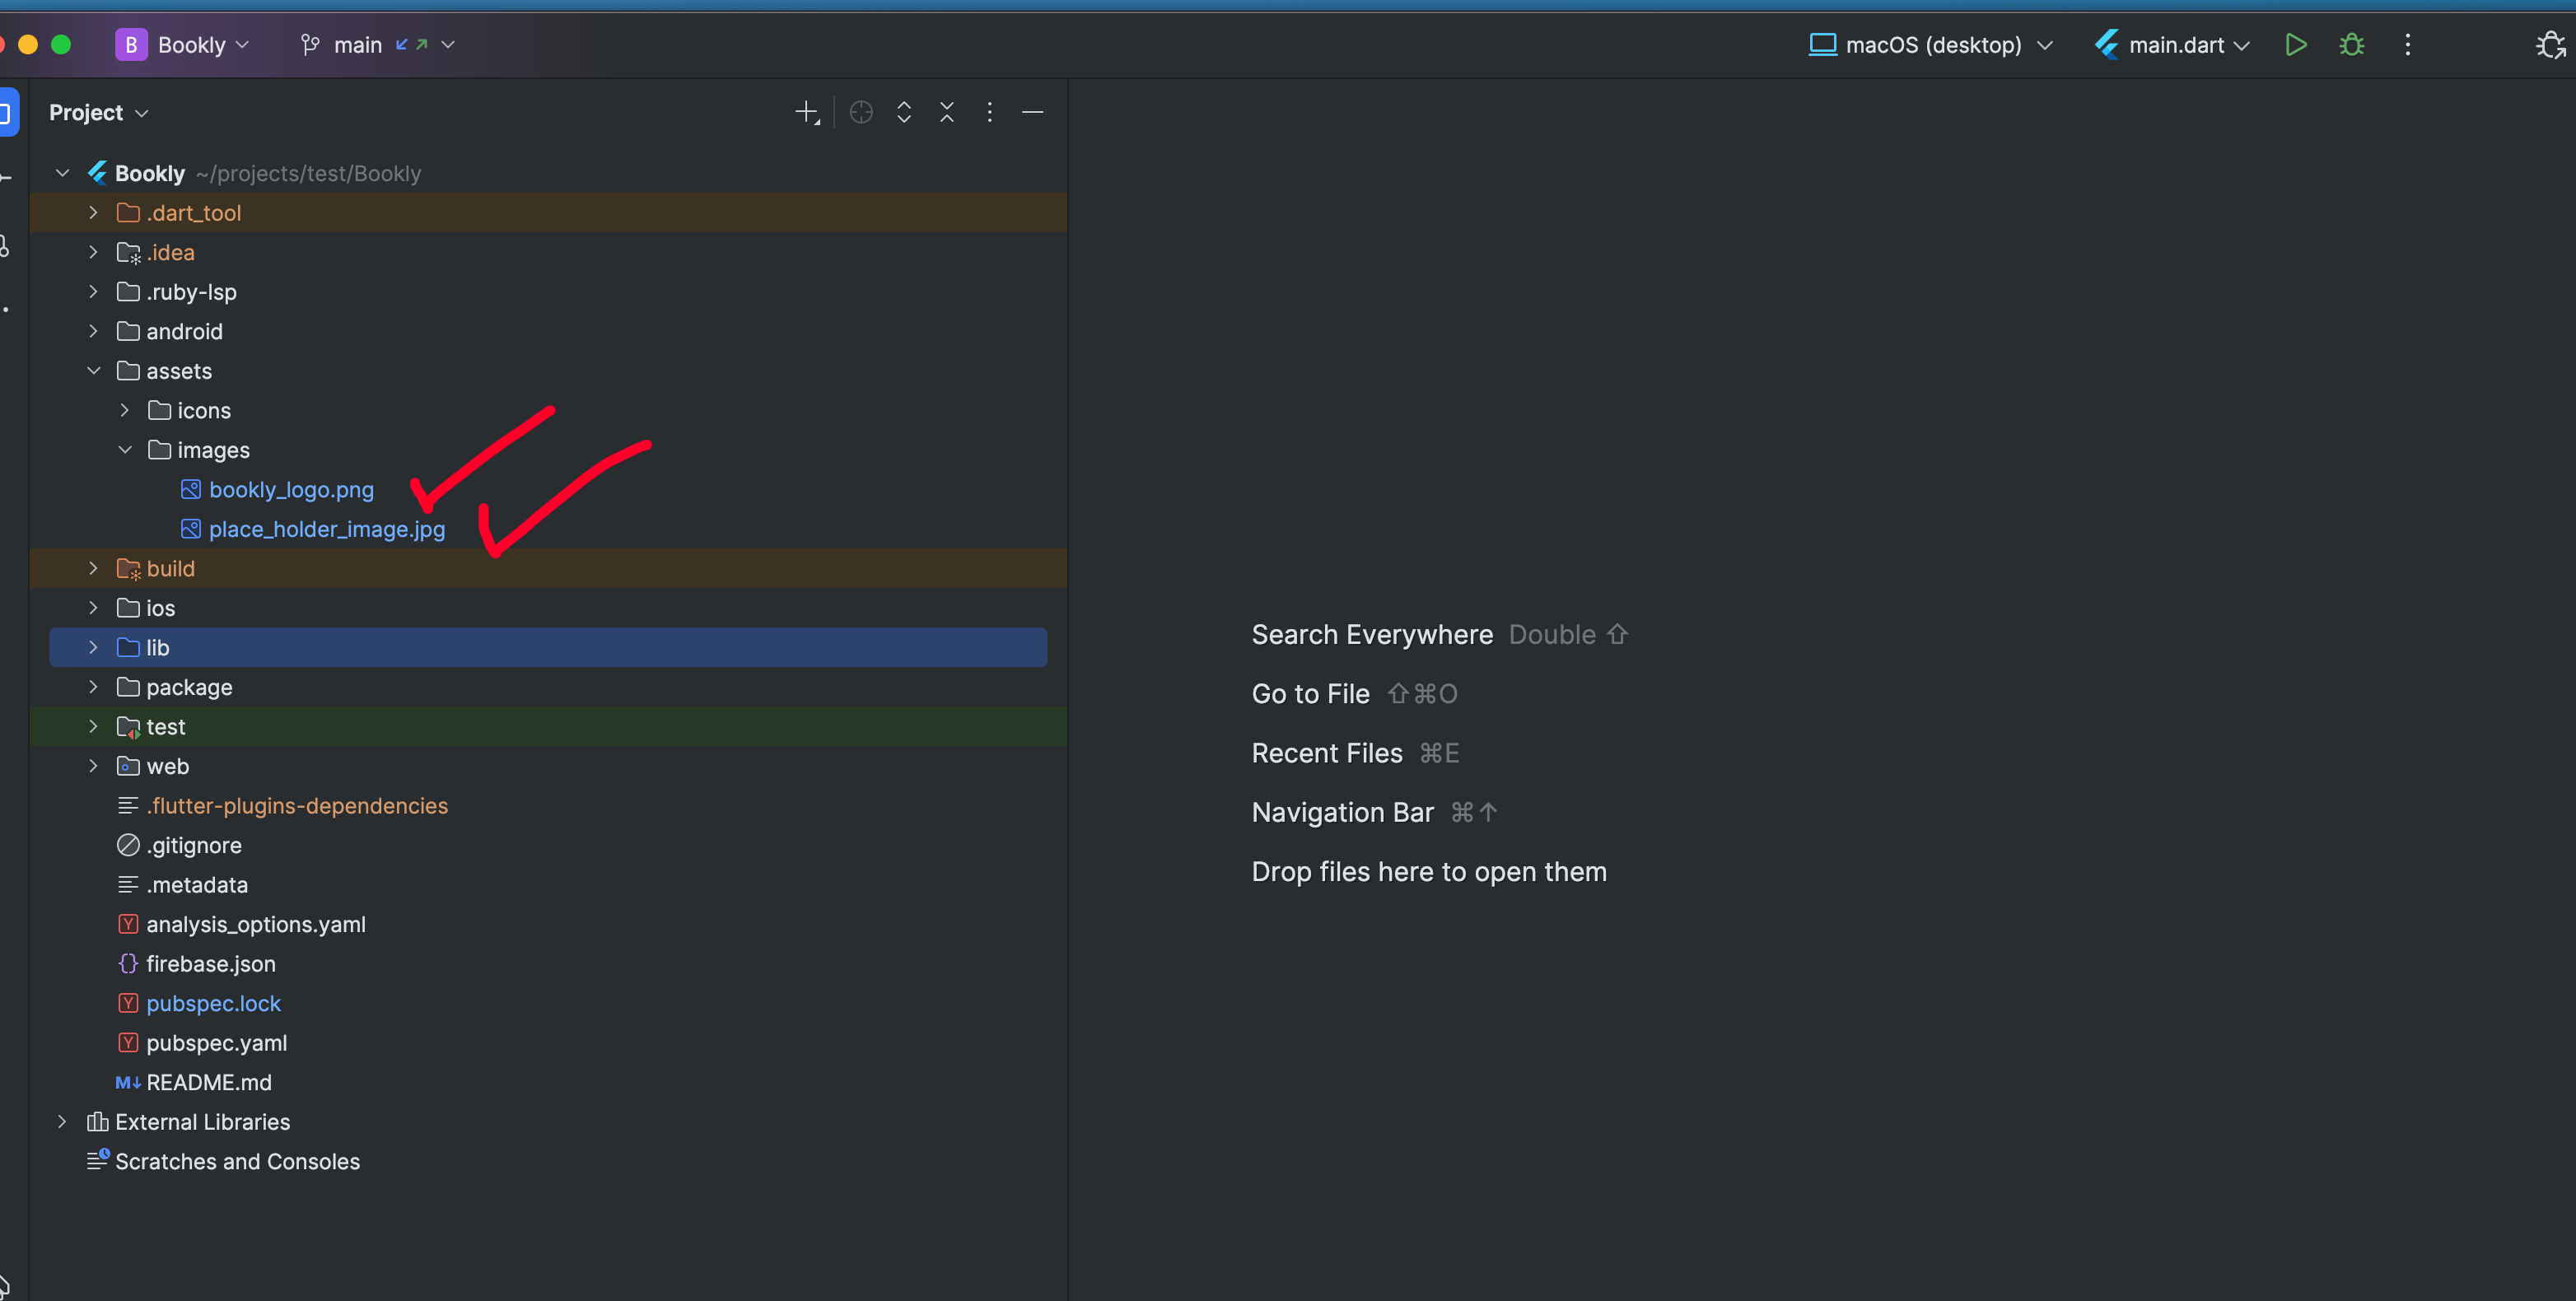Open the main.dart run configuration dropdown

click(x=2173, y=45)
